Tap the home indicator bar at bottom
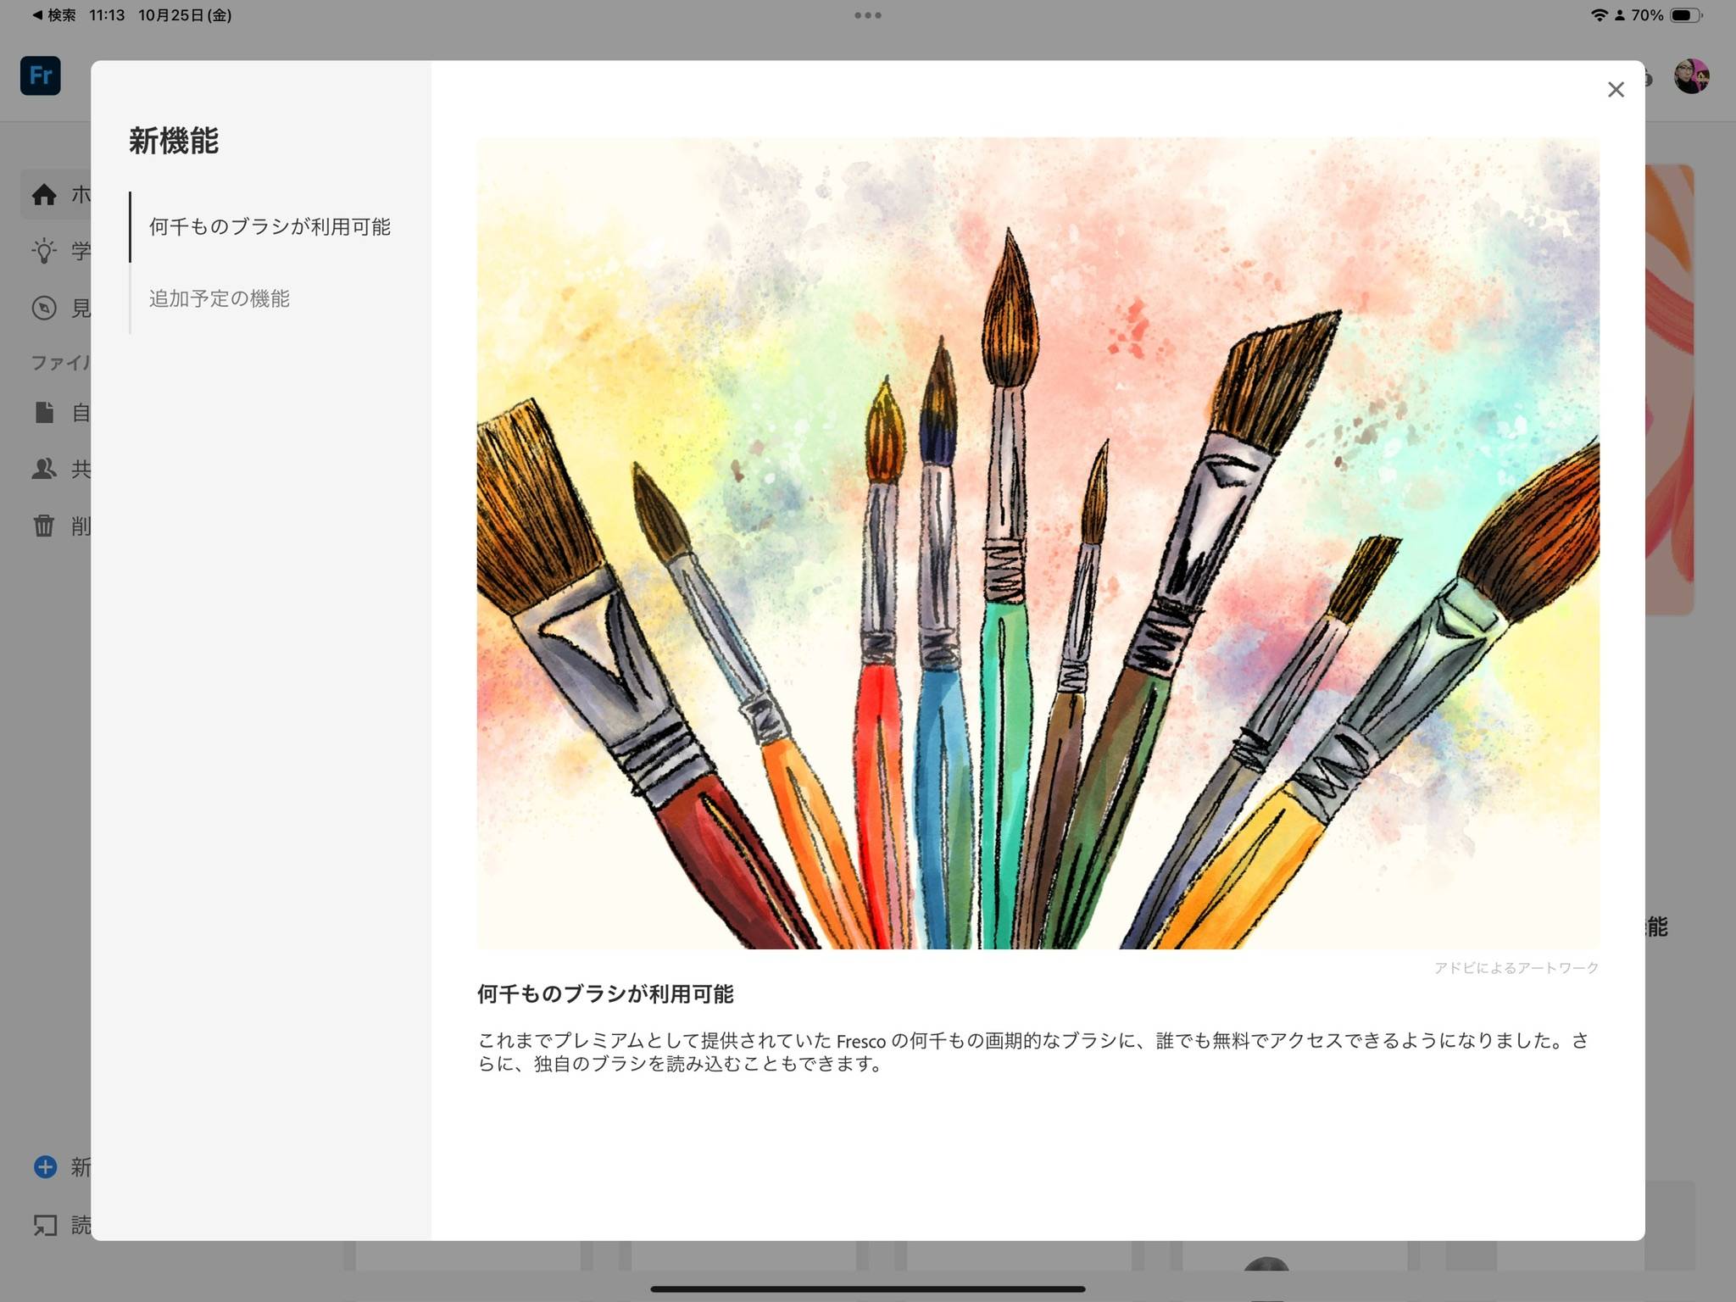The image size is (1736, 1302). pyautogui.click(x=868, y=1289)
